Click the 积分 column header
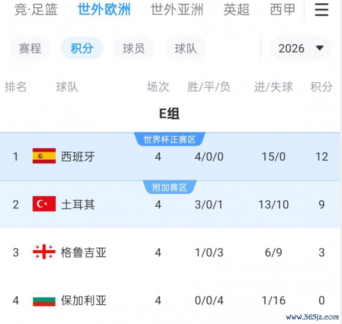Viewport: 342px width, 324px height. (x=321, y=87)
